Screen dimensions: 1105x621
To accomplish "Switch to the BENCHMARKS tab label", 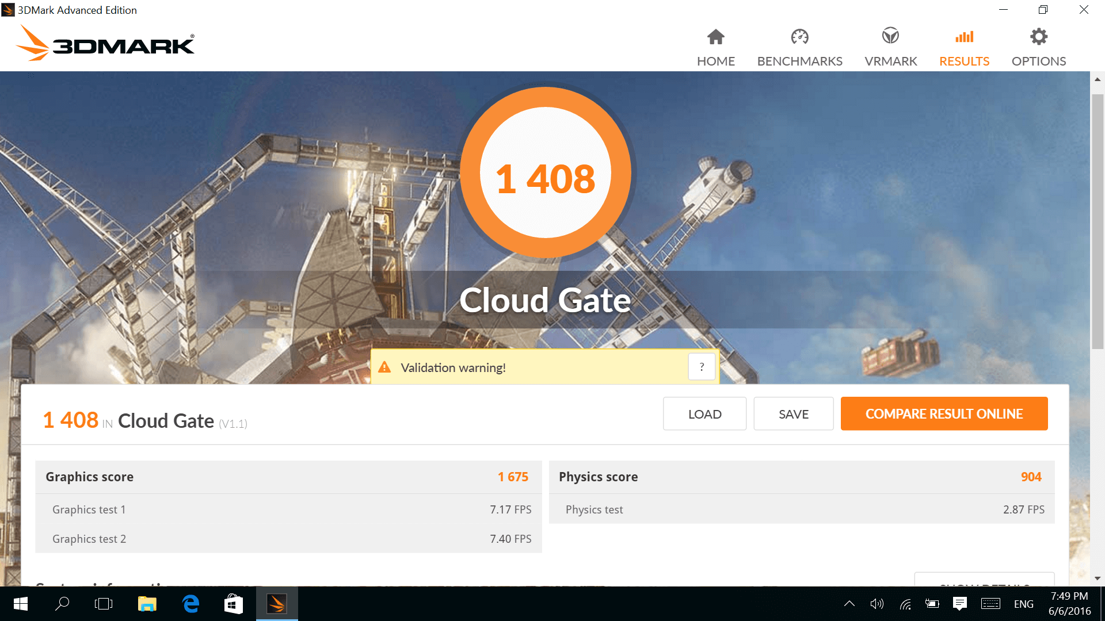I will click(799, 61).
